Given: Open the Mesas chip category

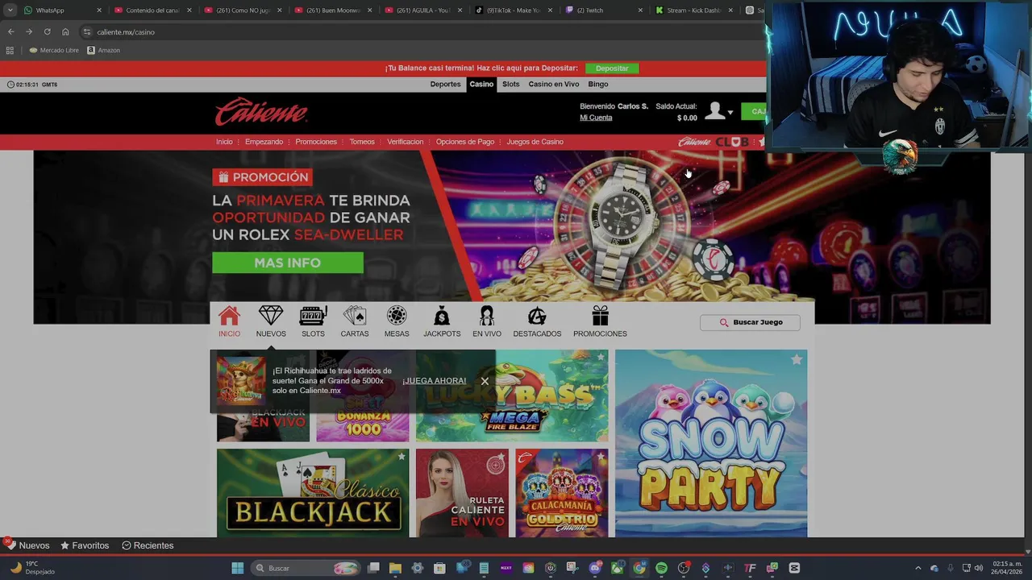Looking at the screenshot, I should 397,321.
